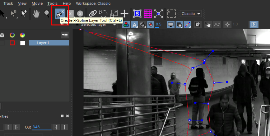
Task: Select the Create X-Spline Layer tool
Action: click(60, 14)
